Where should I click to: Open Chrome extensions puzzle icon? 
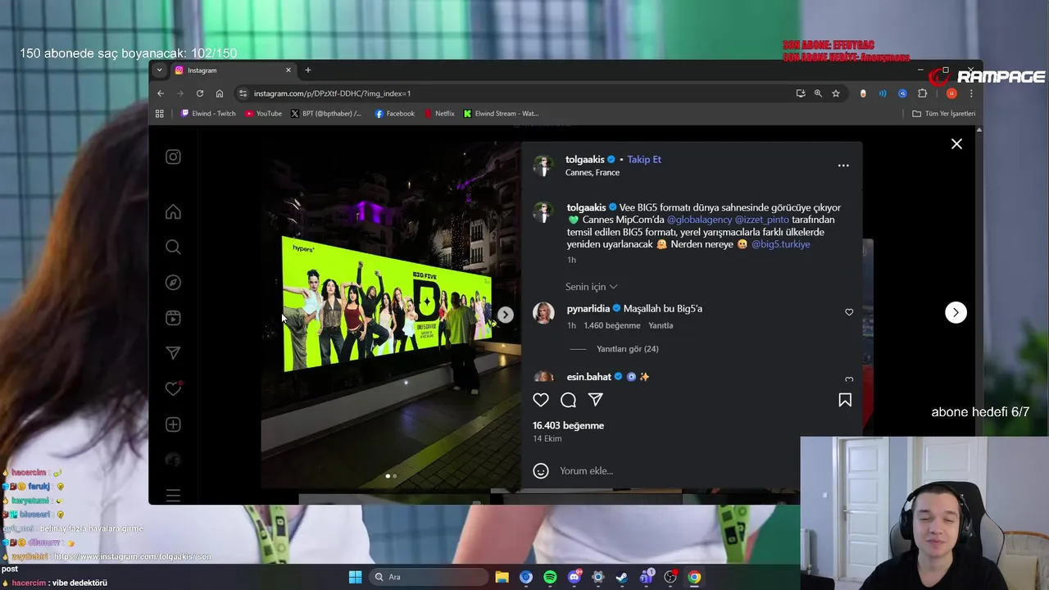[922, 93]
